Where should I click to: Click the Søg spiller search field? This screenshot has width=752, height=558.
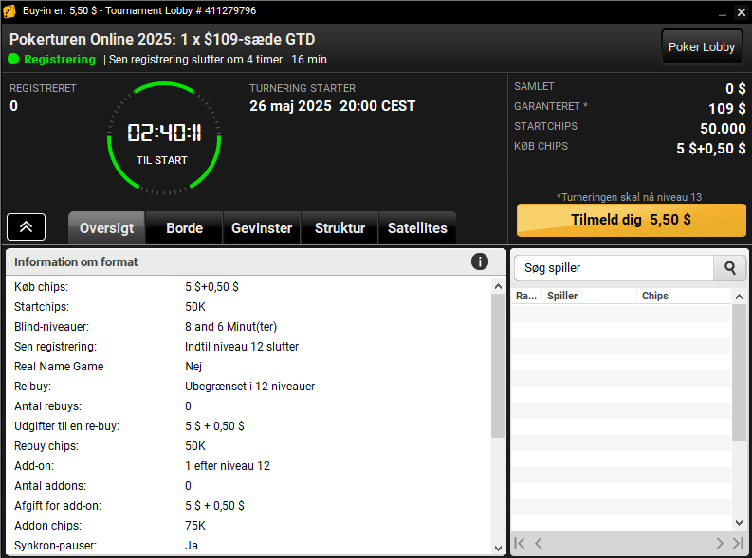614,268
